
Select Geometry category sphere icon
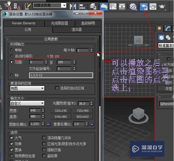[x=161, y=37]
